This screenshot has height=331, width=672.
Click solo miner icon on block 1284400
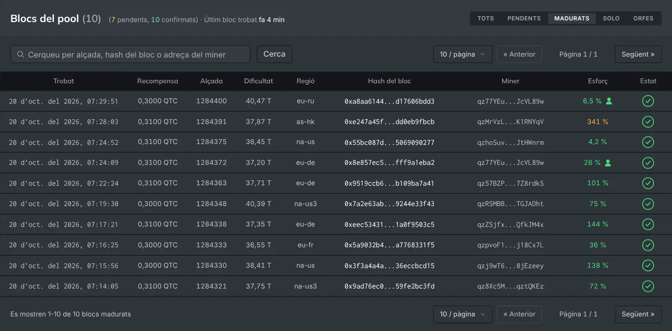click(x=609, y=101)
